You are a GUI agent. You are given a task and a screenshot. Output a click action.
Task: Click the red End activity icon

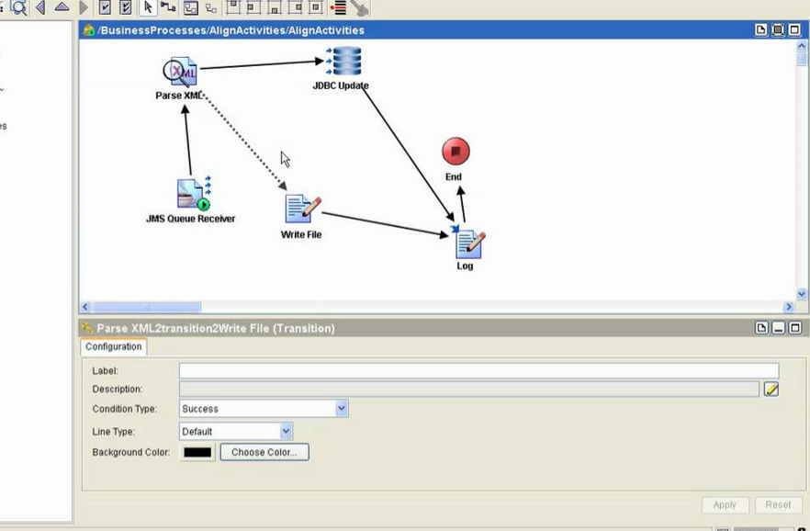coord(456,152)
